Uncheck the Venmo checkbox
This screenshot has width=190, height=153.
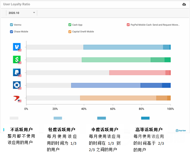[x=11, y=25]
